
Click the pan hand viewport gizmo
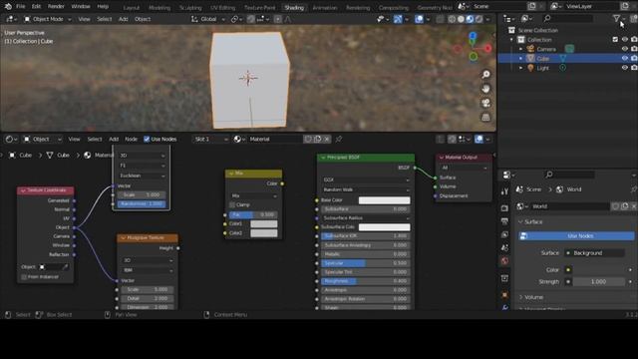[485, 89]
